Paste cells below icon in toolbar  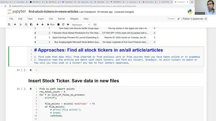(31, 25)
